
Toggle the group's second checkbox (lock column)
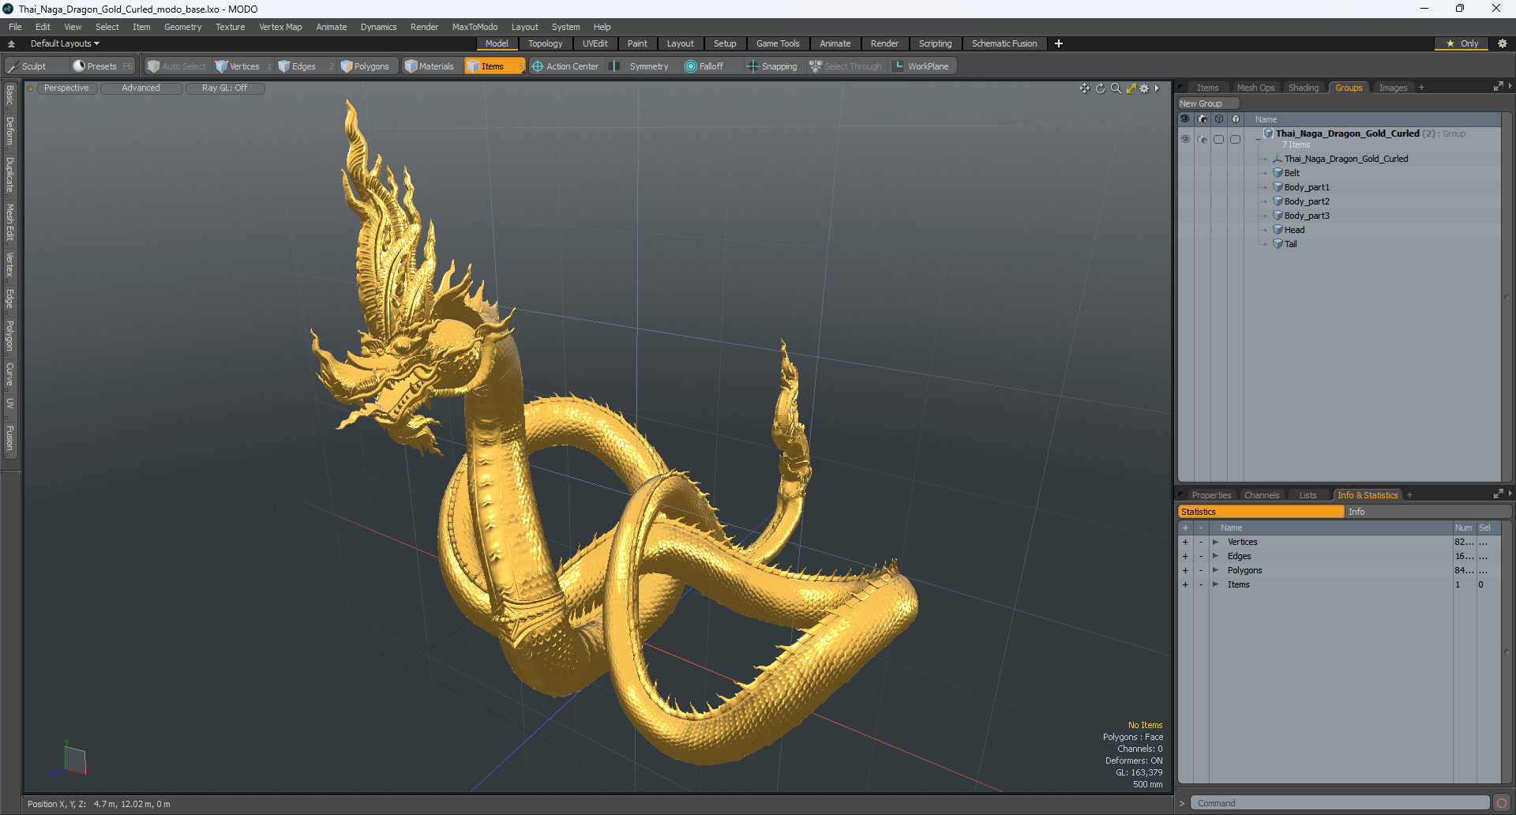(1236, 139)
